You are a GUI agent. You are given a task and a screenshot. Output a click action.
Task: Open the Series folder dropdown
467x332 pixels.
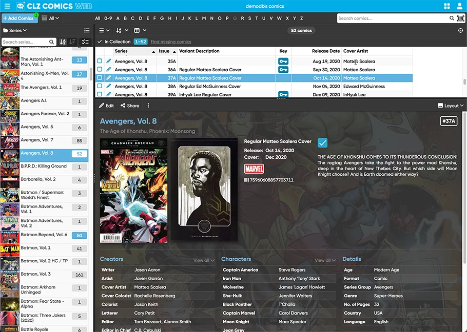pos(15,30)
